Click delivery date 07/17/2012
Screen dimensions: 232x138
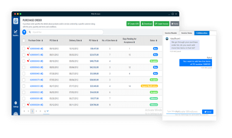(74, 86)
